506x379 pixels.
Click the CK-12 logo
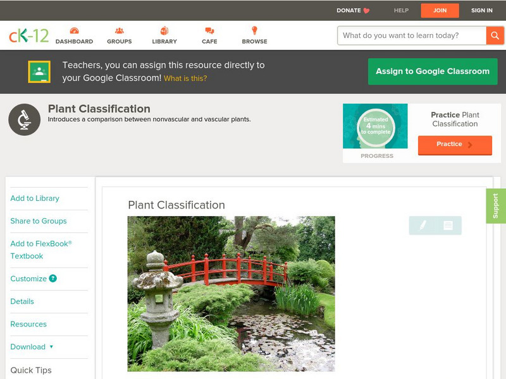pyautogui.click(x=28, y=35)
